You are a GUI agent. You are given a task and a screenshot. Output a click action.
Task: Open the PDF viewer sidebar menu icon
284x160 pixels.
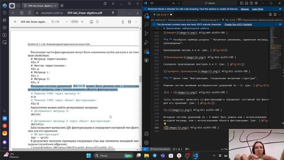pos(15,22)
